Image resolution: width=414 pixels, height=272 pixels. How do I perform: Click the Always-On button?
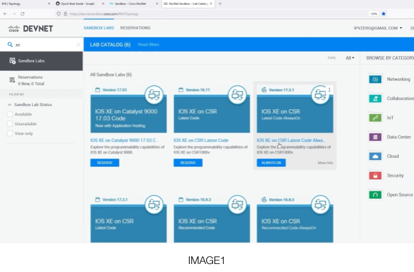pyautogui.click(x=271, y=163)
